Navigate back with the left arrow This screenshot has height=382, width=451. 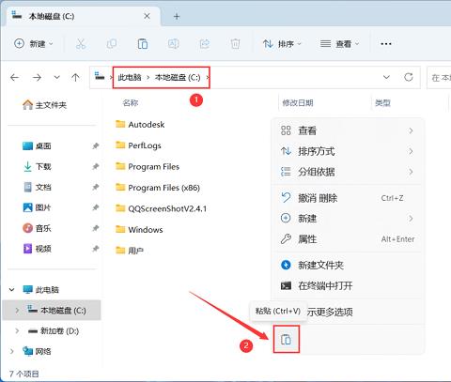(15, 77)
